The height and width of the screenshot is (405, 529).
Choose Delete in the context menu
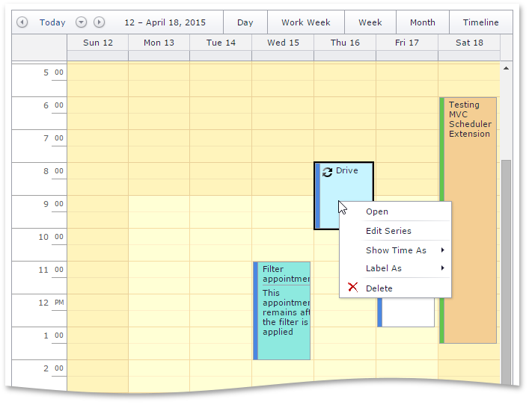tap(395, 288)
